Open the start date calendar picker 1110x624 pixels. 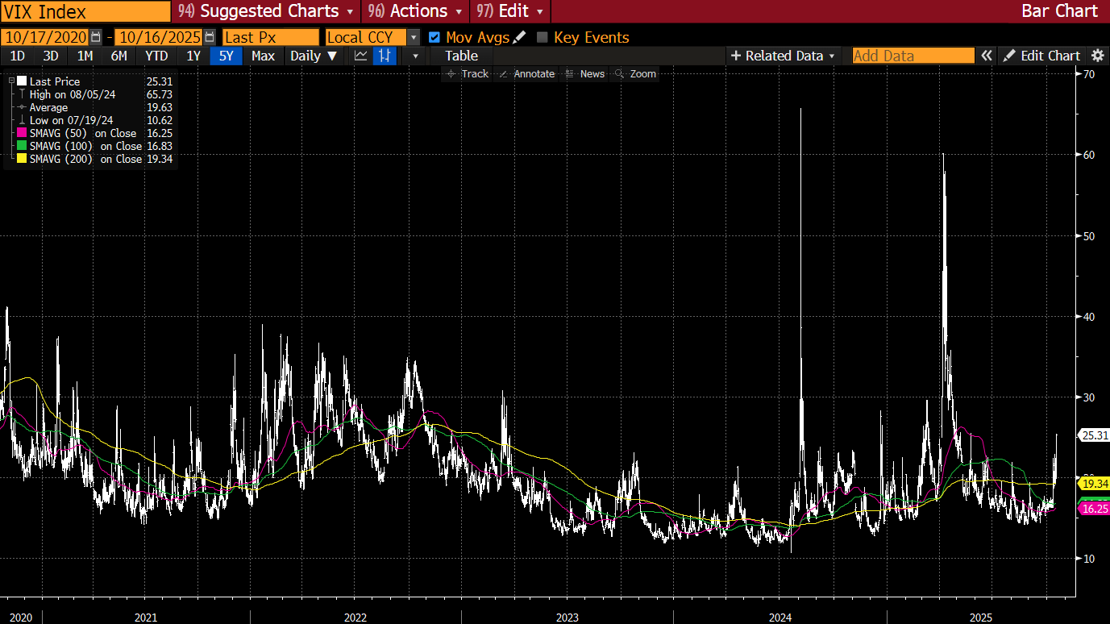pos(97,37)
